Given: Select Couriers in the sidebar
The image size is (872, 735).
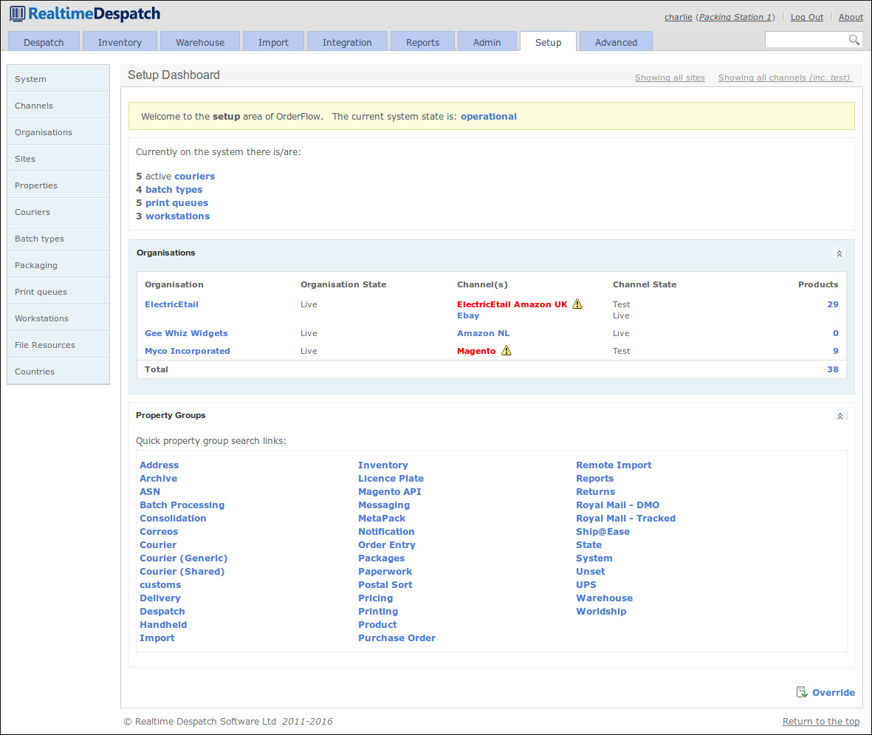Looking at the screenshot, I should (x=58, y=211).
